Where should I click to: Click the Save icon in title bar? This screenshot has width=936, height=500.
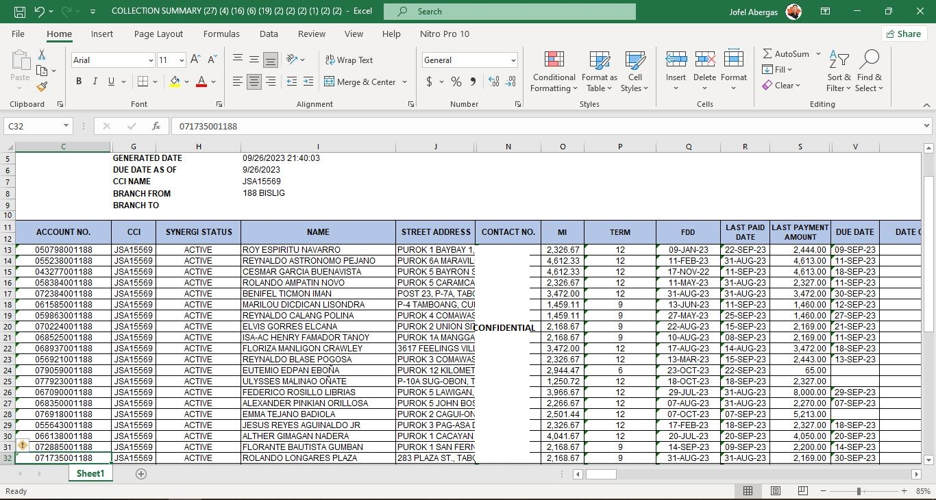[20, 12]
